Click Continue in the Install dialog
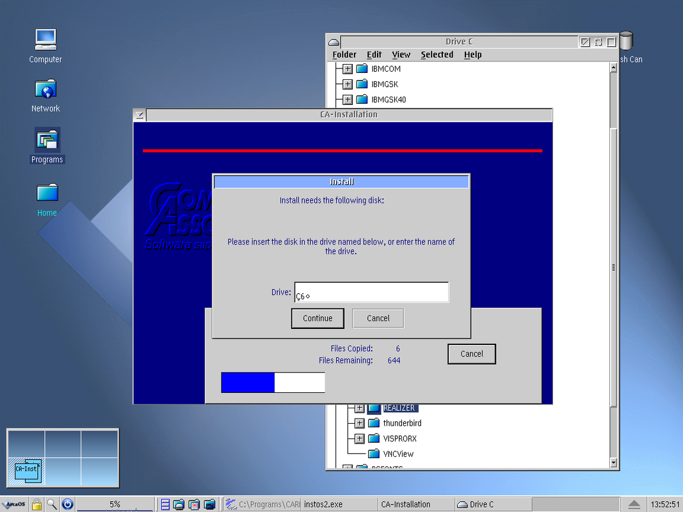 coord(317,318)
